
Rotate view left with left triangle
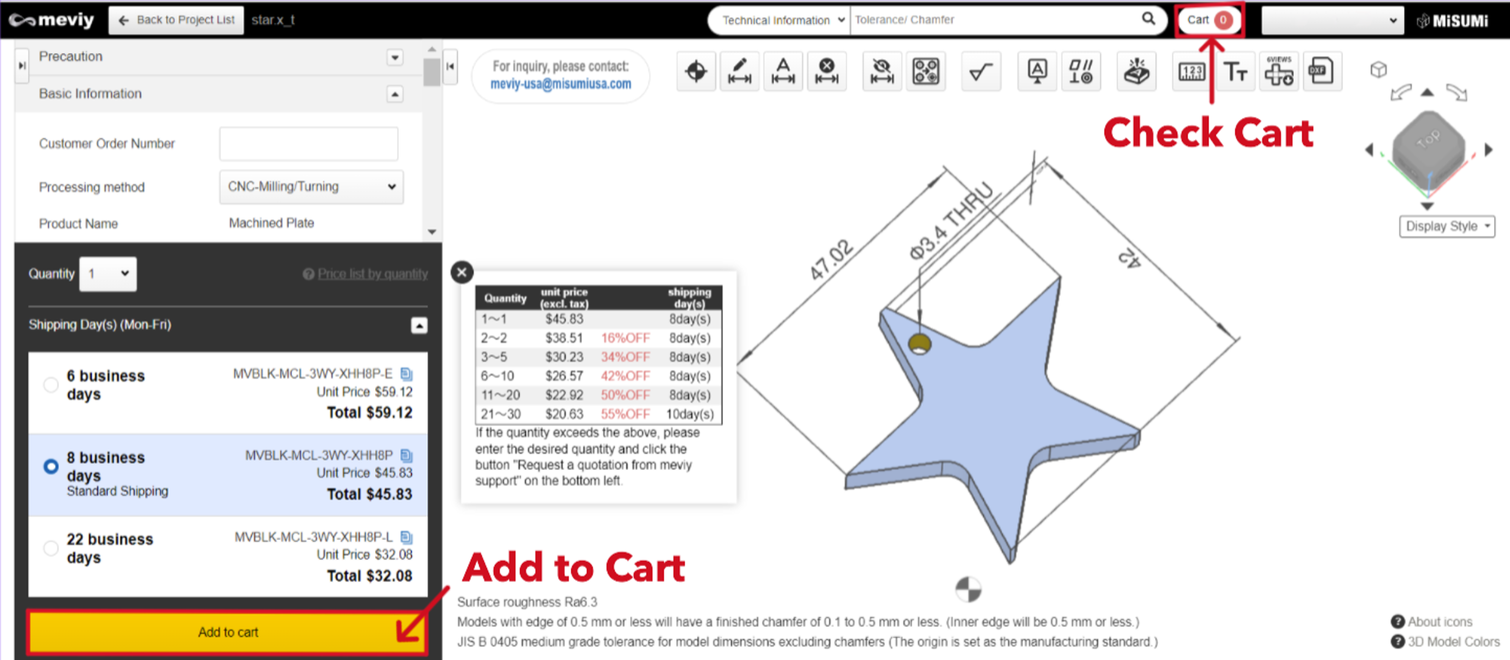point(1369,150)
